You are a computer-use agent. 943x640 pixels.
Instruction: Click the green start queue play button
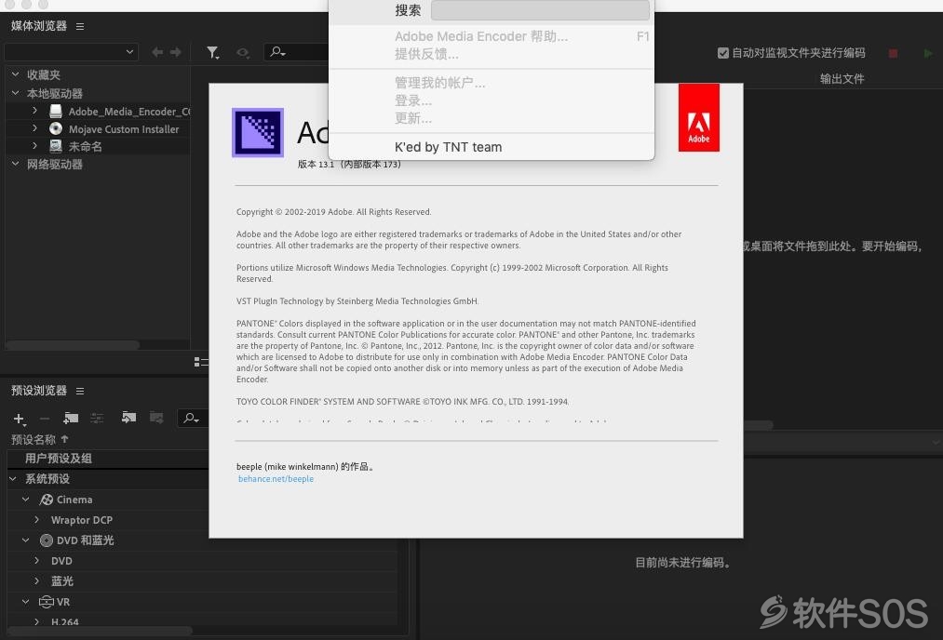(x=928, y=53)
